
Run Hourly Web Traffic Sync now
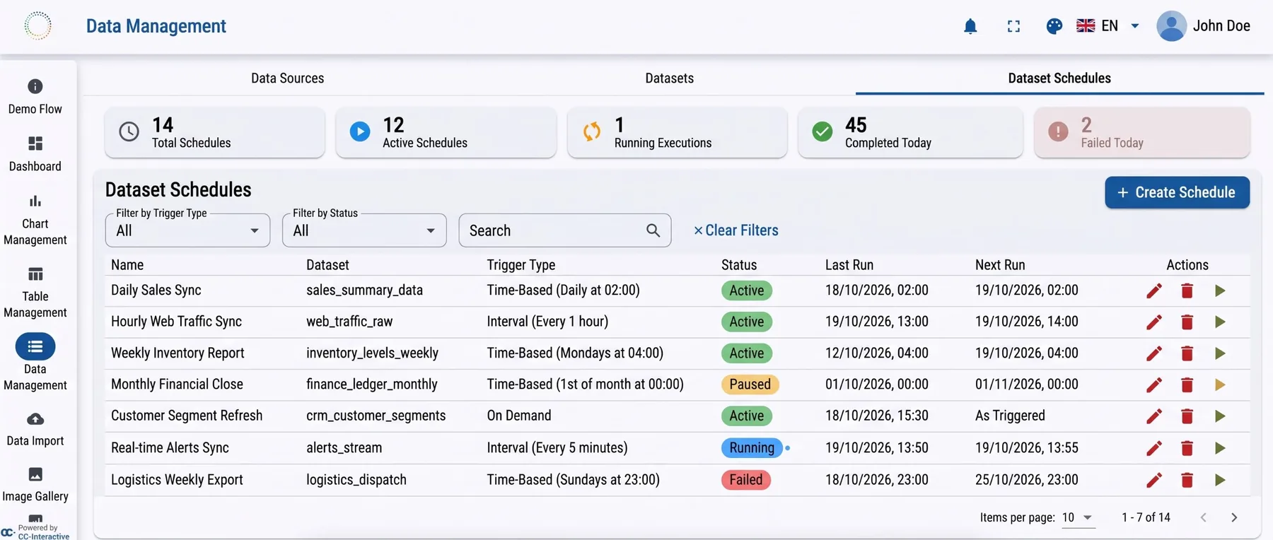(x=1220, y=322)
